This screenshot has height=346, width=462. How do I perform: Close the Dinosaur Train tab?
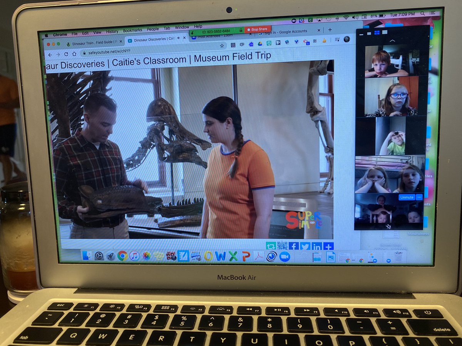pos(121,41)
